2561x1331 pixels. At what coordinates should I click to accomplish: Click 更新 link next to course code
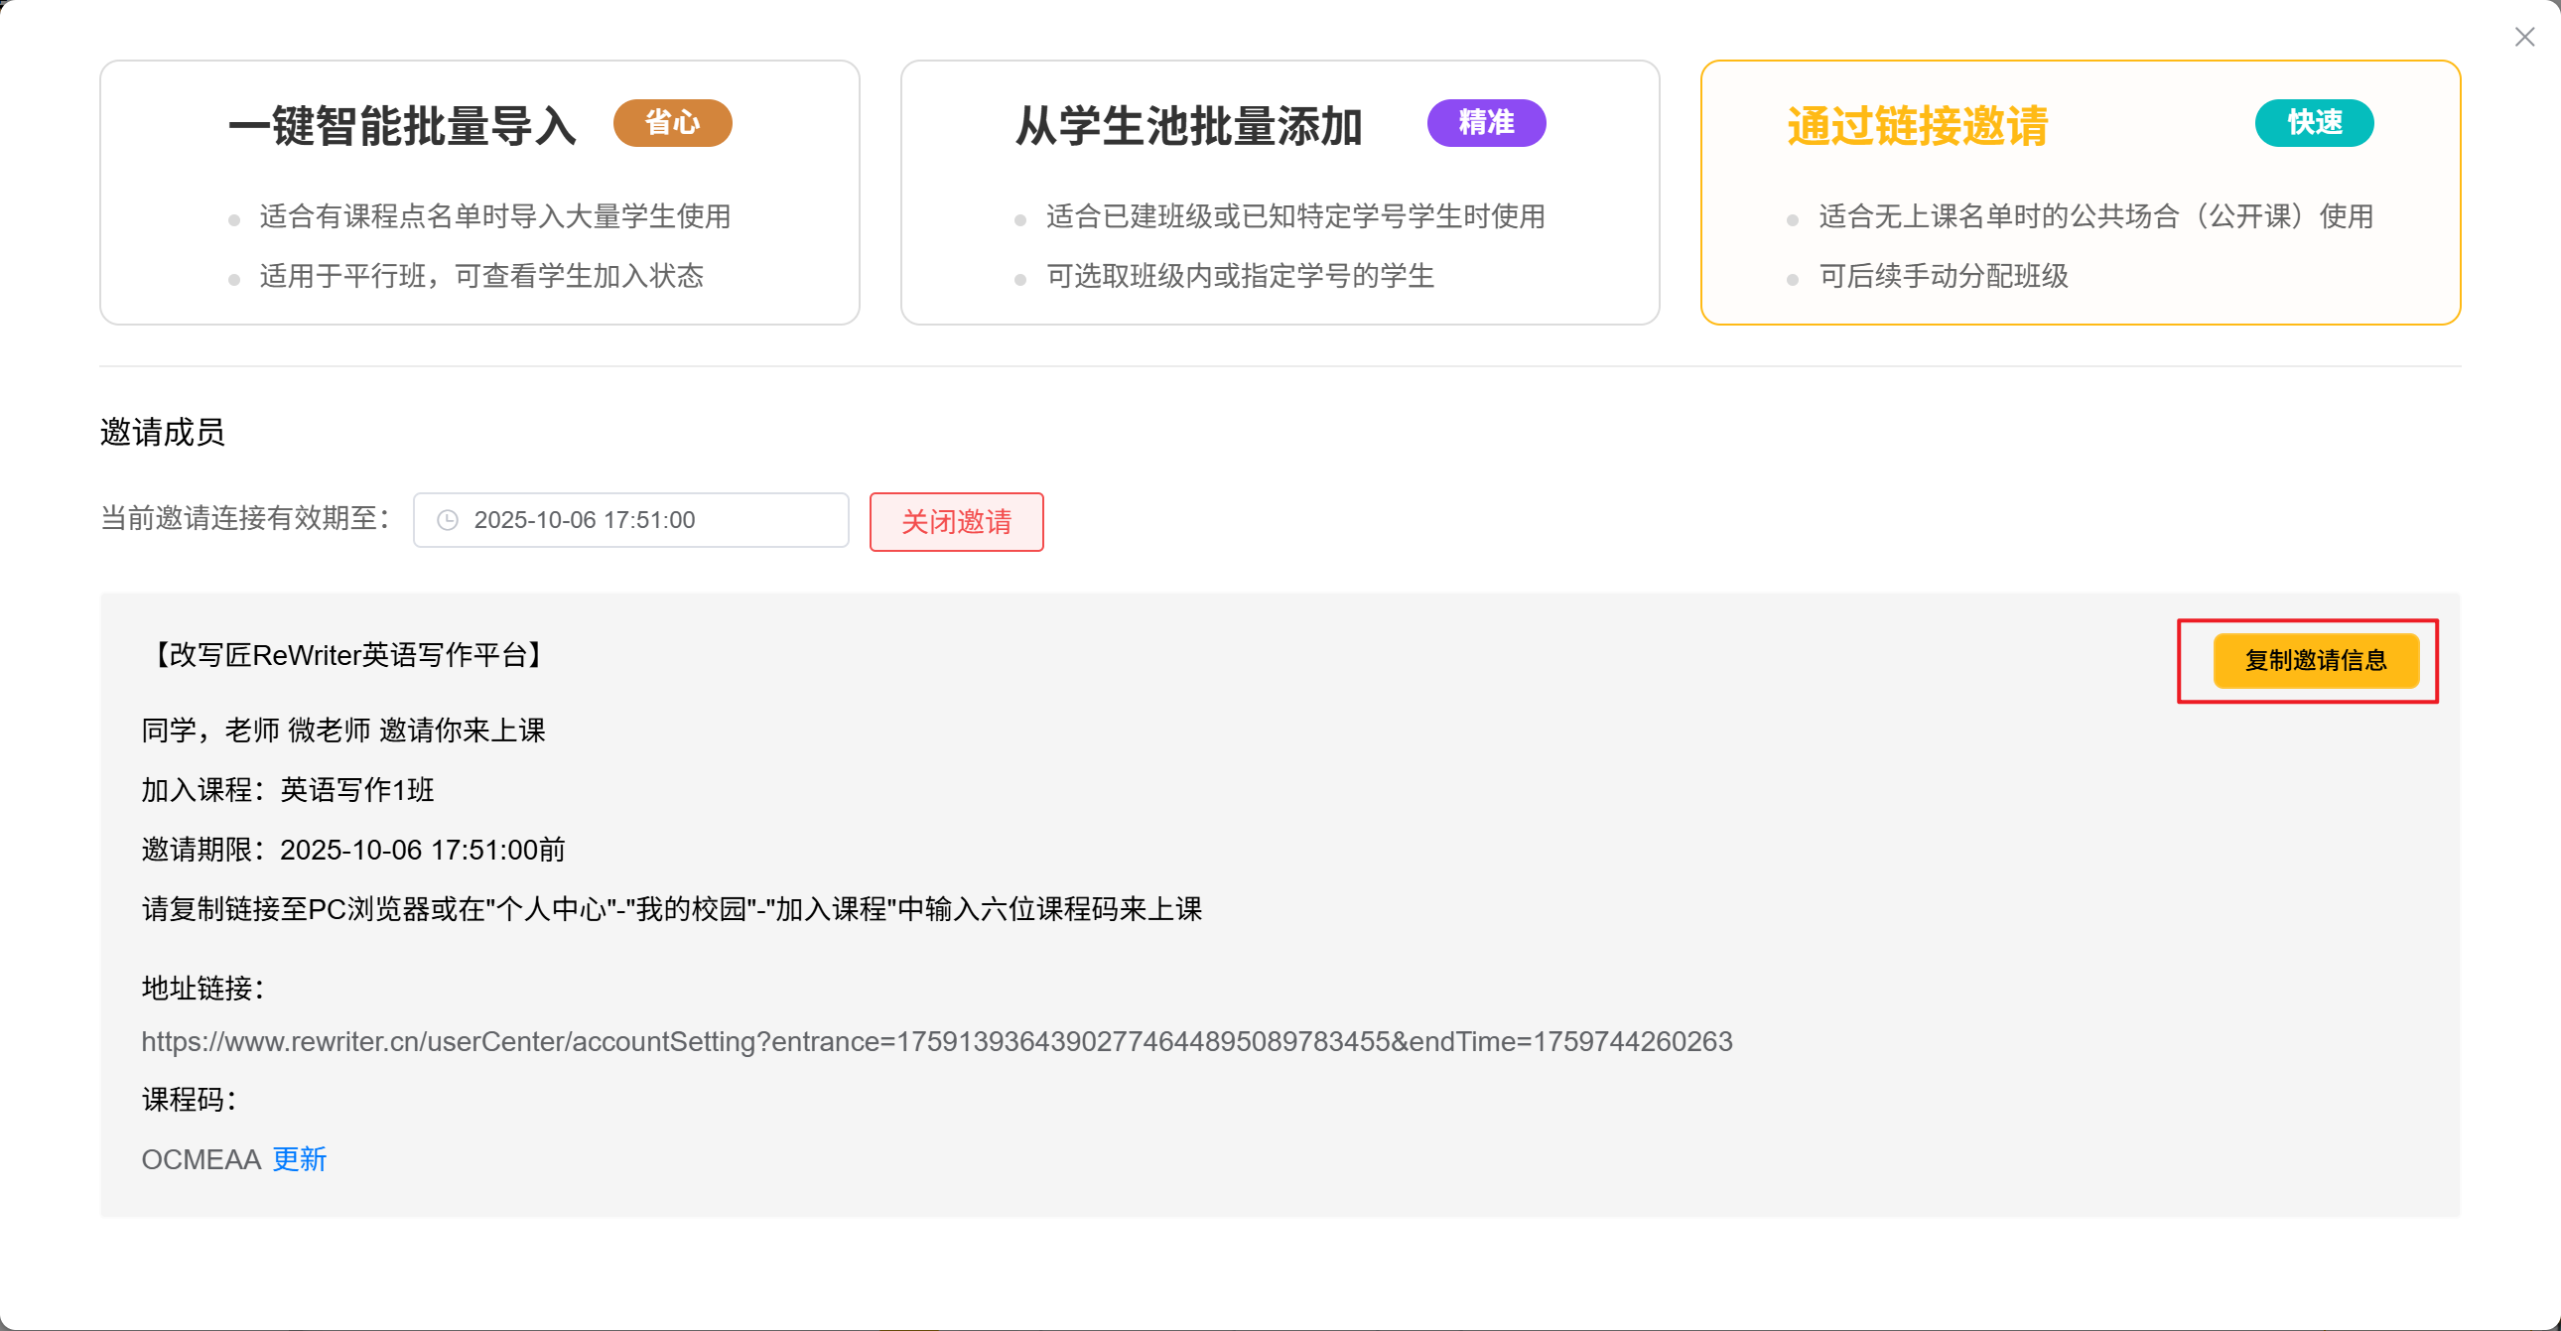tap(299, 1159)
